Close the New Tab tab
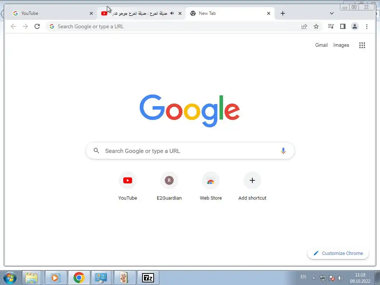The width and height of the screenshot is (380, 285). [x=269, y=13]
